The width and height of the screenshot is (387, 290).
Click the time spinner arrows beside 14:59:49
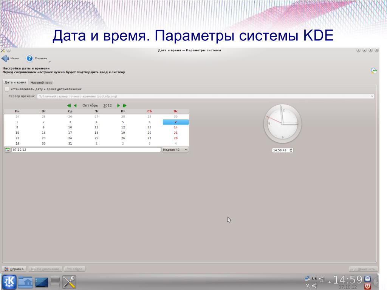[x=291, y=150]
